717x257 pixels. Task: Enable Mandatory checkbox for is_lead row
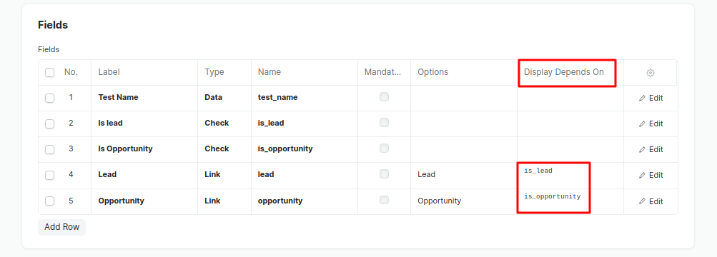pyautogui.click(x=384, y=122)
